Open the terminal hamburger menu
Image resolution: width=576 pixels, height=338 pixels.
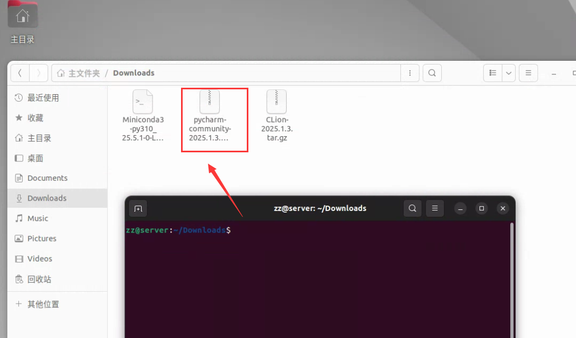click(434, 208)
